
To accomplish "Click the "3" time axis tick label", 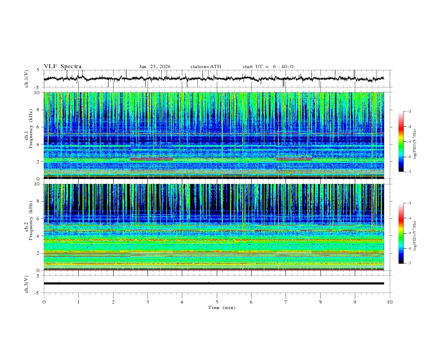I will pos(147,302).
